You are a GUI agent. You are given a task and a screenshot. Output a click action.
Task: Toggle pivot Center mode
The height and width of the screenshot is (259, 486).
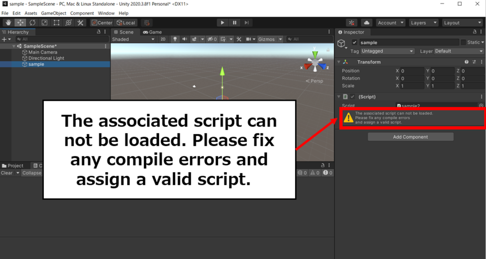coord(102,23)
